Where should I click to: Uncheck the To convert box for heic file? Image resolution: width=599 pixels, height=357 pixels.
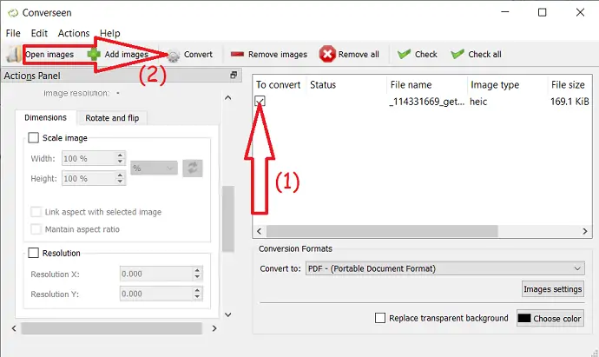coord(260,102)
